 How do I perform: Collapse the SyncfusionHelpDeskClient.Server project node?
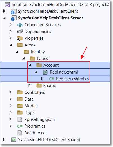pos(5,18)
